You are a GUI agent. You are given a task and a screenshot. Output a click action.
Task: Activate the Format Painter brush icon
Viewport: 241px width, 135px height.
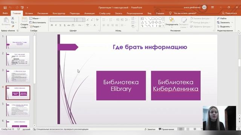point(13,26)
